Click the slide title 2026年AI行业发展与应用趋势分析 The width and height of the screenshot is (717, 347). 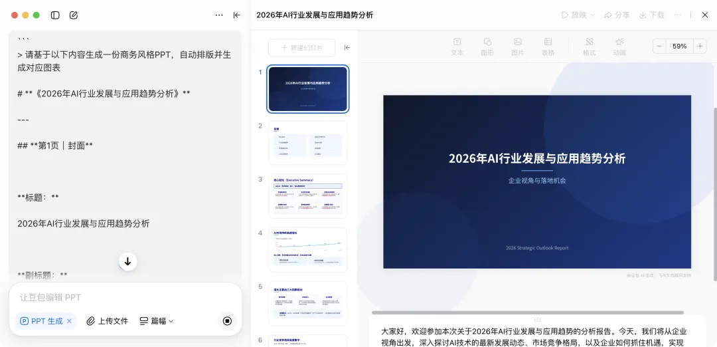pos(537,158)
